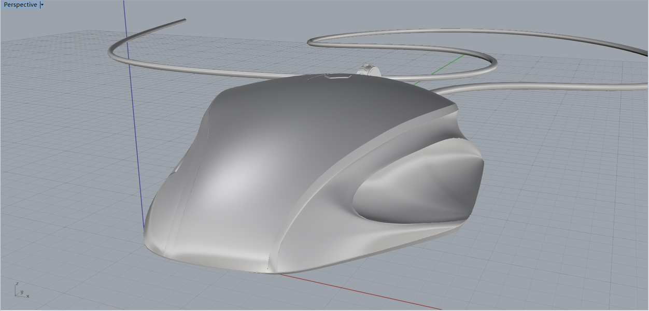The width and height of the screenshot is (649, 311).
Task: Click the Perspective viewport title label
Action: (20, 5)
